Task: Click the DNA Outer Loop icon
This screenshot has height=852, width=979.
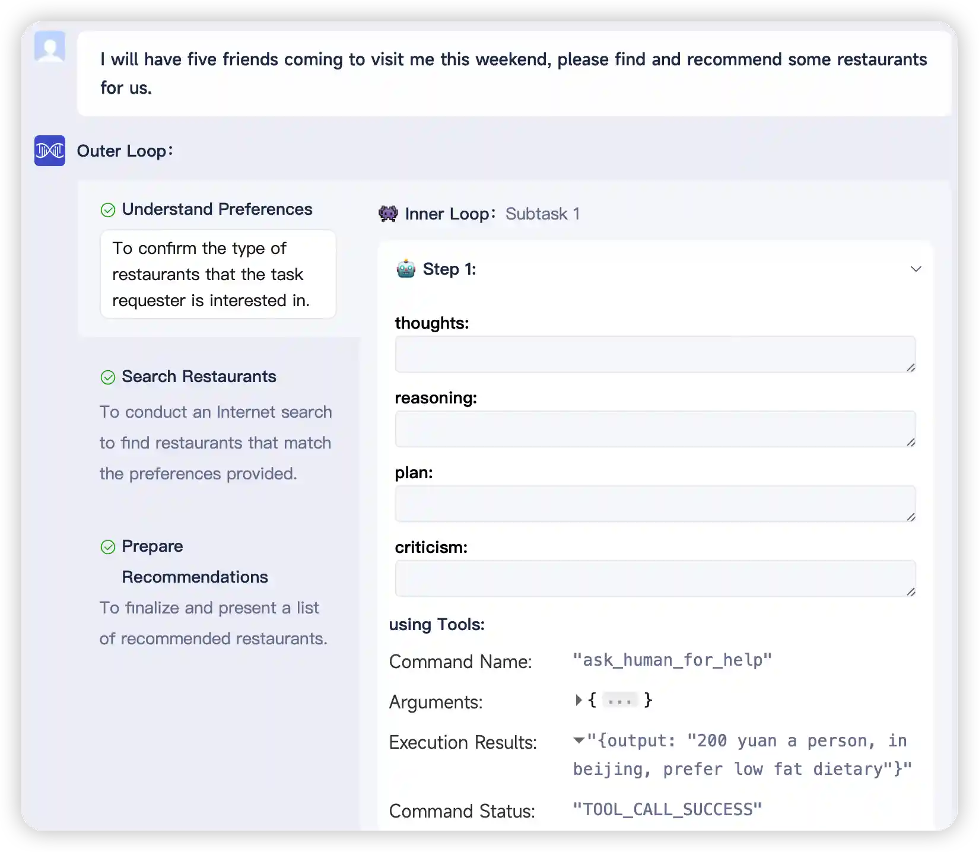Action: (x=50, y=151)
